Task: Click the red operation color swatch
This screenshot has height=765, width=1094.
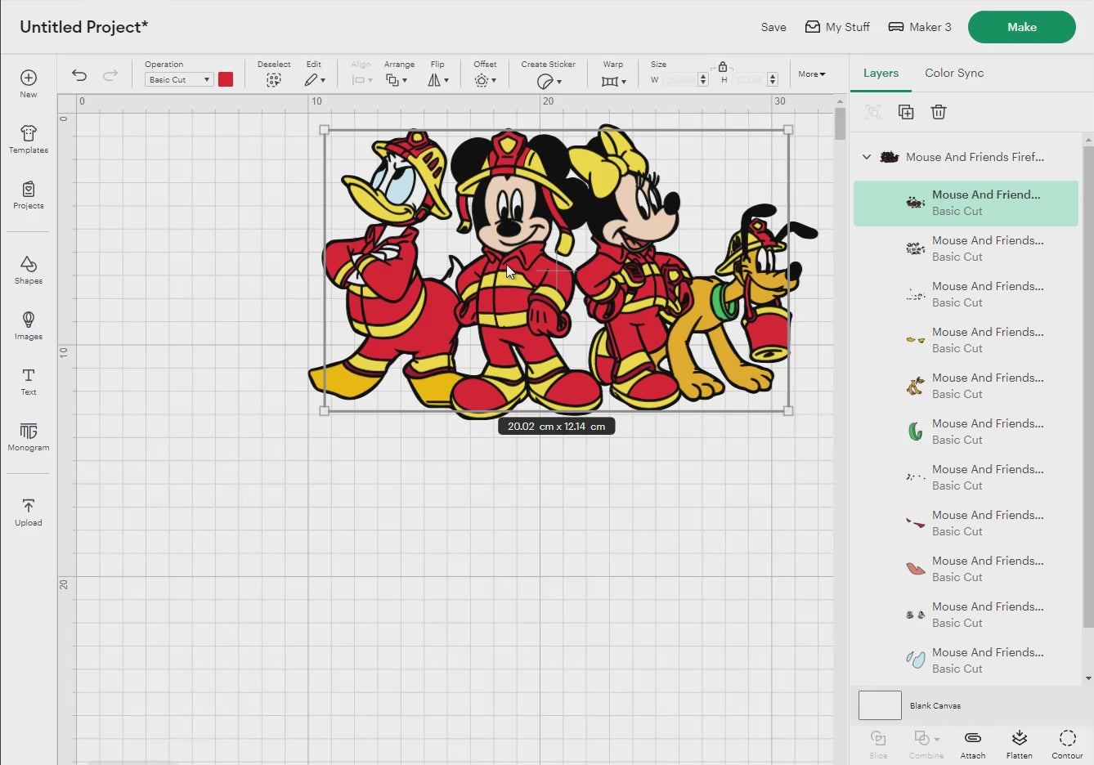Action: pos(226,79)
